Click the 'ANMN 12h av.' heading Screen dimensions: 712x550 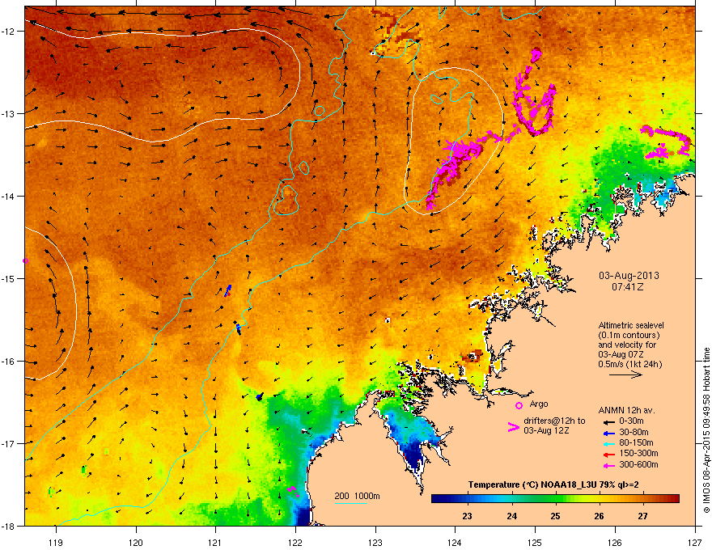click(626, 410)
